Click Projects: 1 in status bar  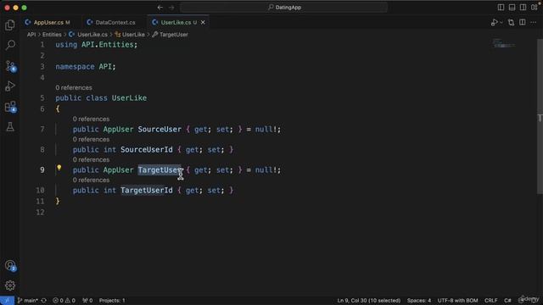112,301
